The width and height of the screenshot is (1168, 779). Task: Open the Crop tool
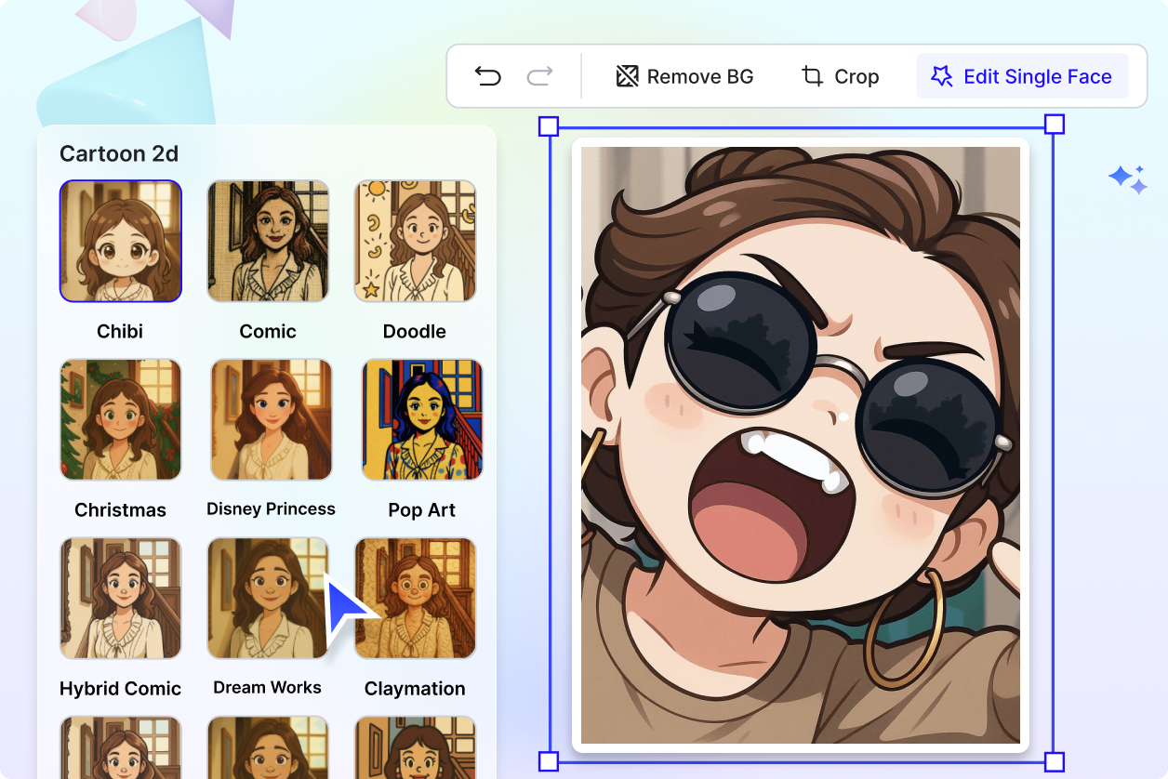tap(840, 76)
